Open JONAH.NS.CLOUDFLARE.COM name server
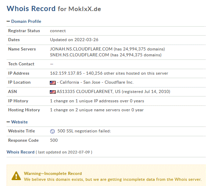This screenshot has height=186, width=206. click(81, 49)
